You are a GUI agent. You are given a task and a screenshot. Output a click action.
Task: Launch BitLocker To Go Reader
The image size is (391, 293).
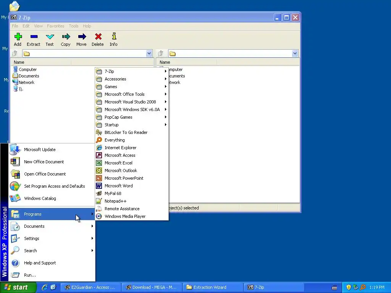(x=132, y=132)
